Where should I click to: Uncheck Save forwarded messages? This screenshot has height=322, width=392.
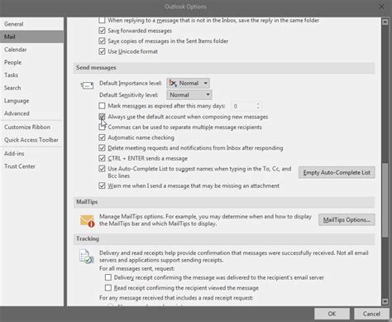tap(102, 31)
